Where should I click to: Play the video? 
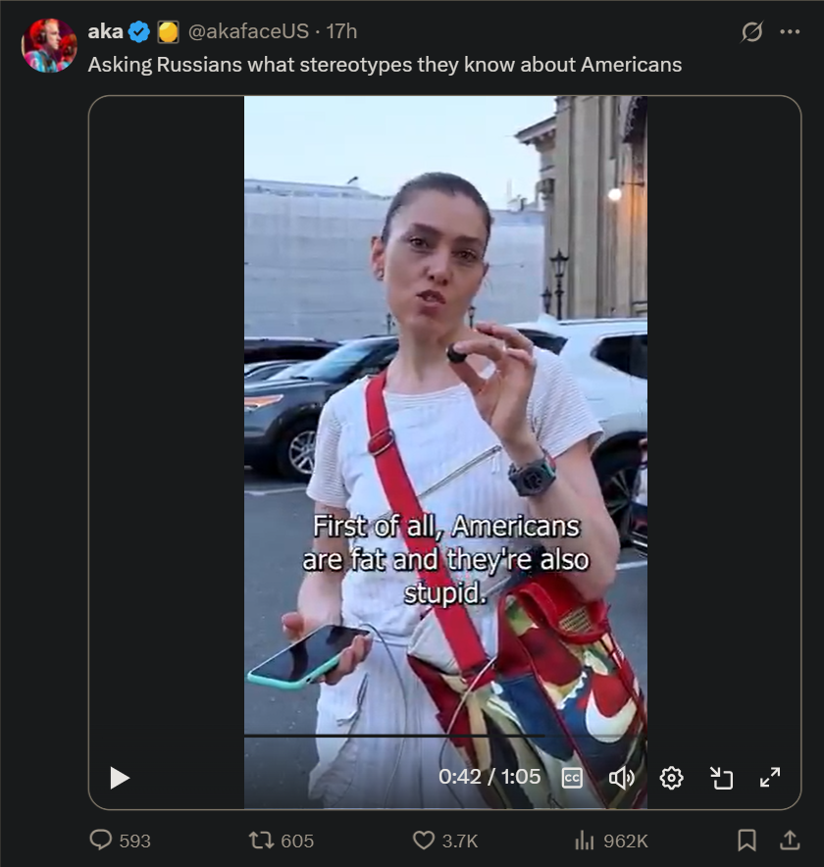pyautogui.click(x=120, y=778)
